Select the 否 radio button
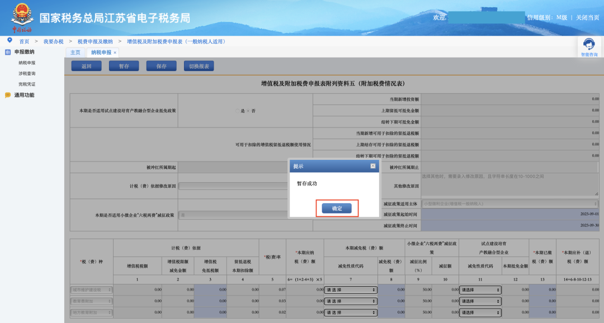The height and width of the screenshot is (323, 604). click(x=248, y=111)
